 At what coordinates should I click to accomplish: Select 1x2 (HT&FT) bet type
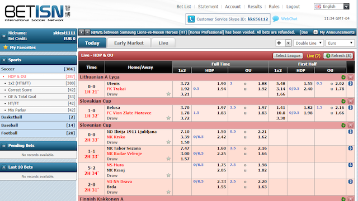click(x=38, y=83)
